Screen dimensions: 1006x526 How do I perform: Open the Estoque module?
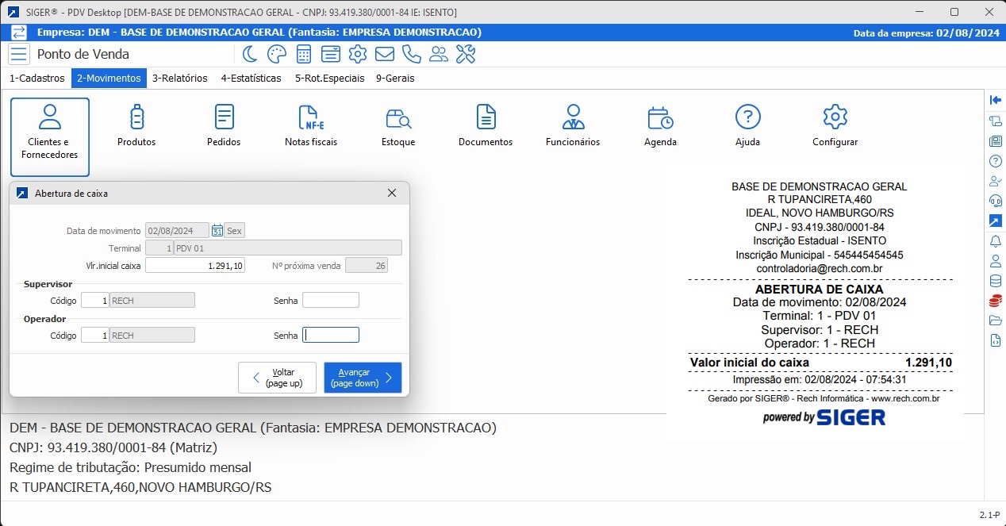pyautogui.click(x=398, y=127)
